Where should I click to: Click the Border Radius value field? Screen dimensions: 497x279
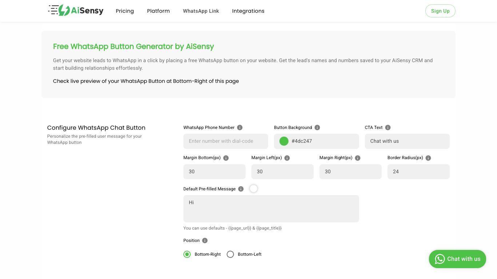[418, 171]
